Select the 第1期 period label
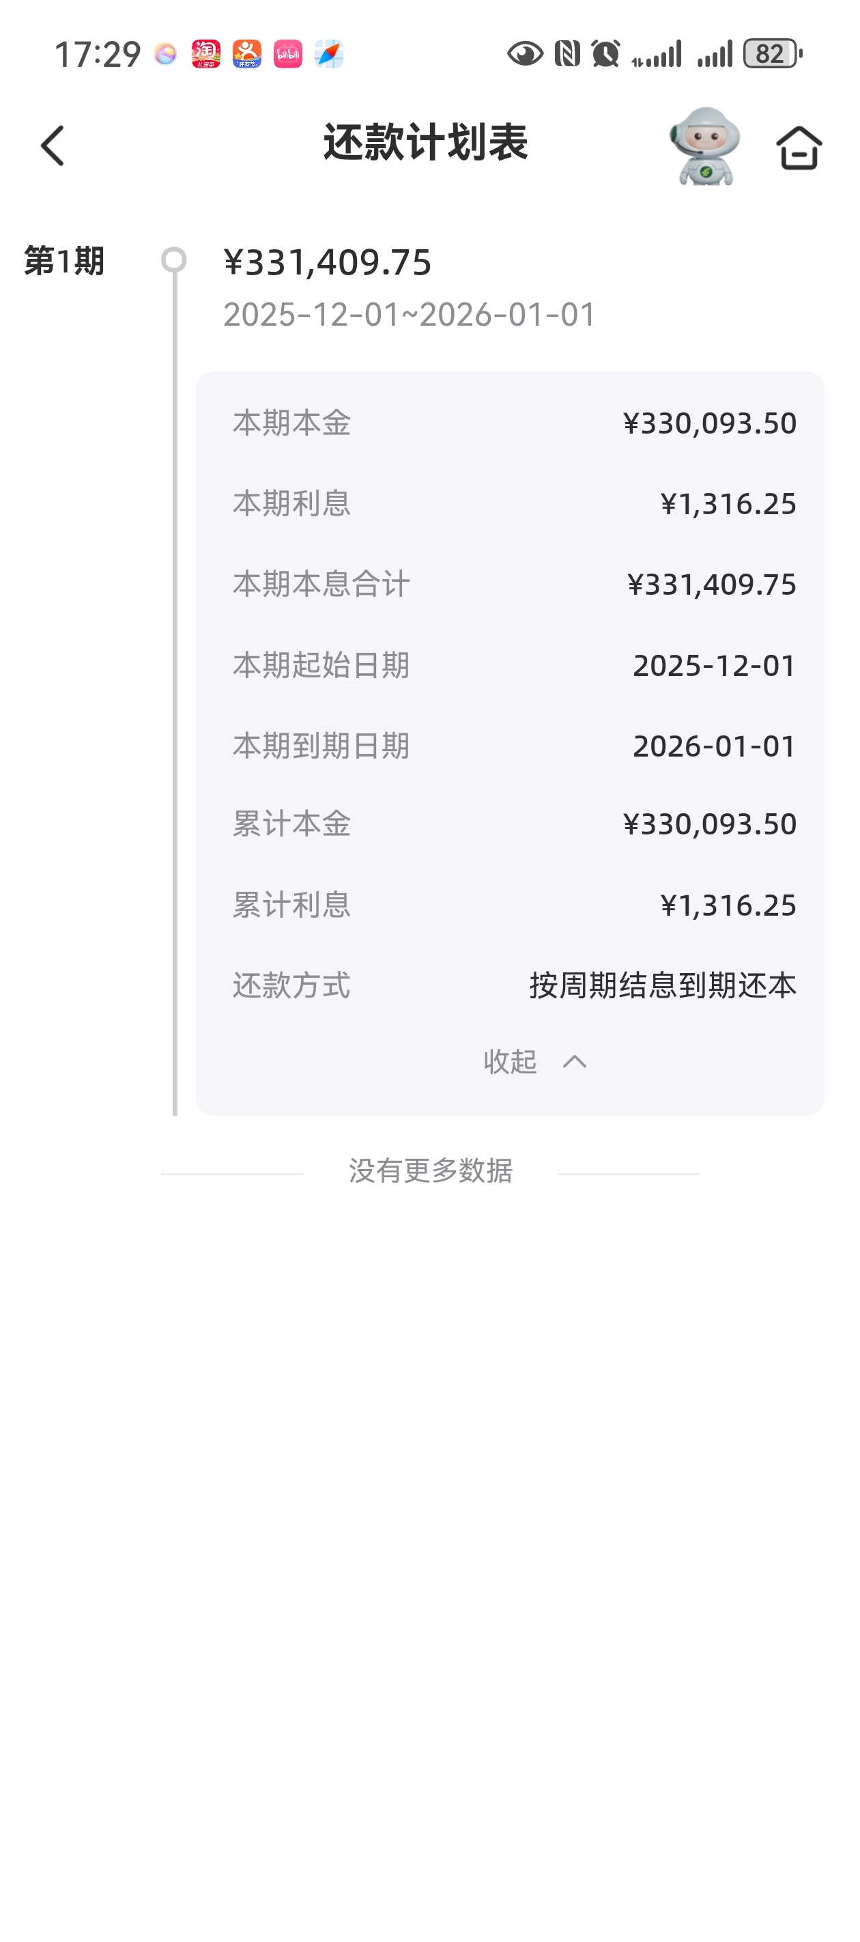 pyautogui.click(x=64, y=262)
